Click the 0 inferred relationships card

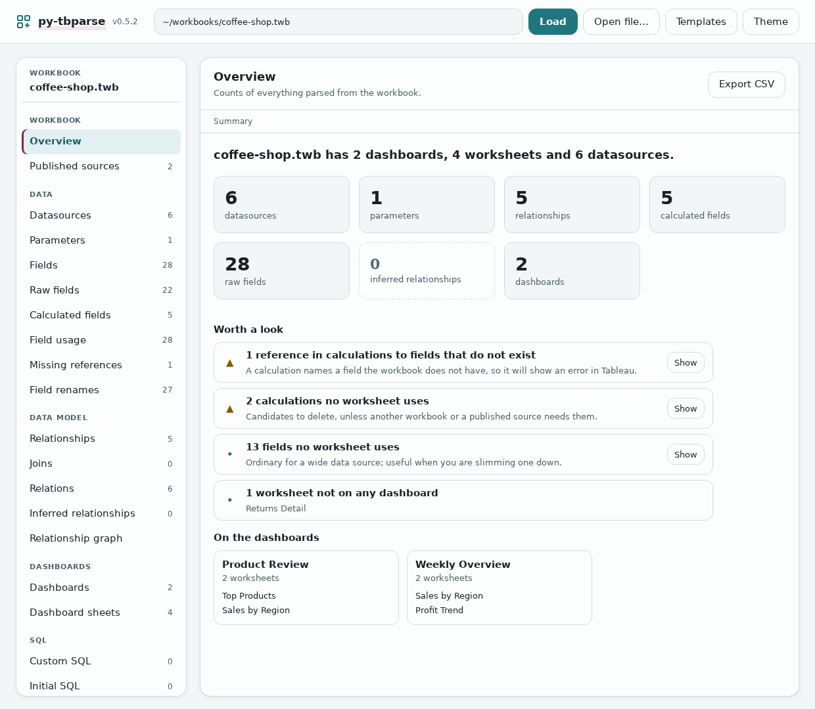tap(427, 270)
